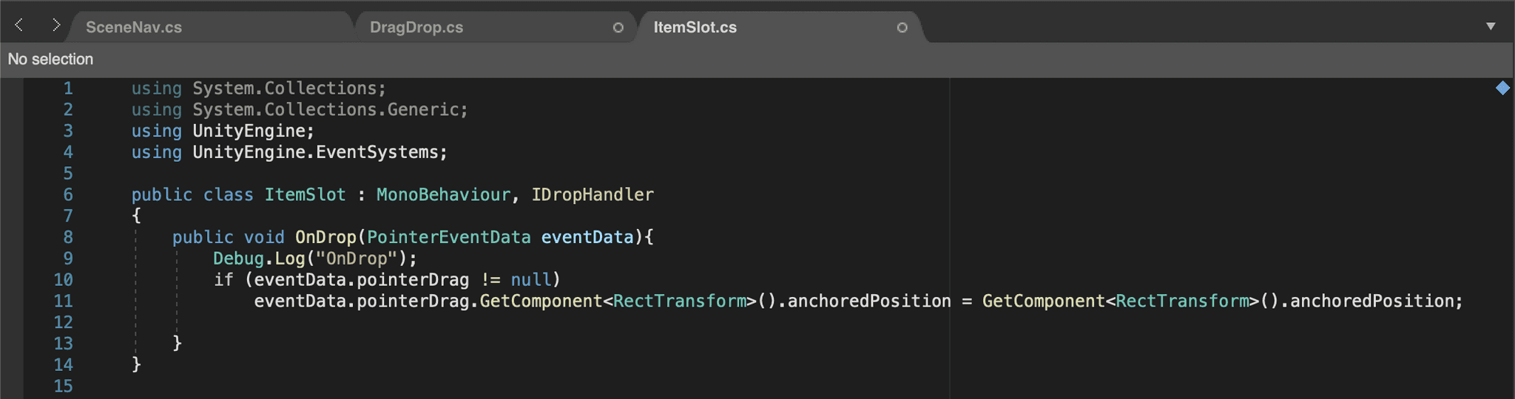Click line number 8 in the gutter

click(x=68, y=237)
